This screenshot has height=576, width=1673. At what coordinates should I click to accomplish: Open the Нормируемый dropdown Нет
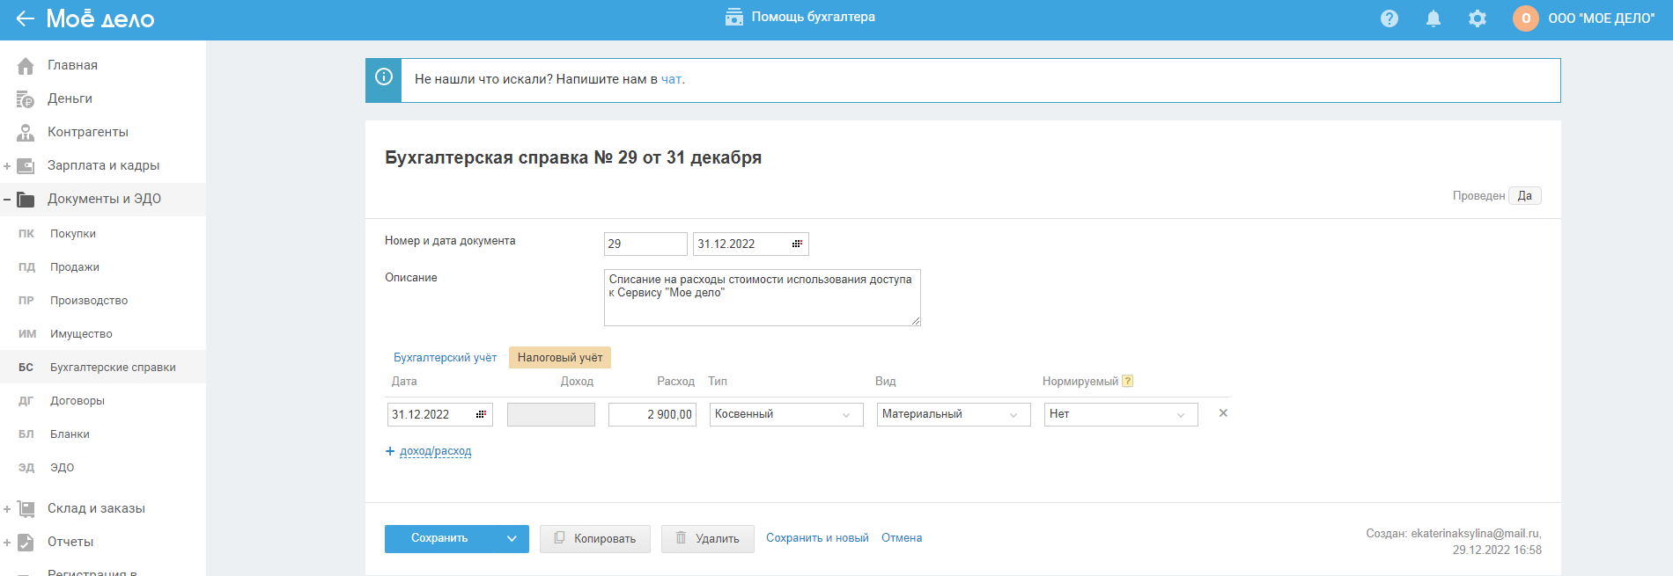(1121, 414)
